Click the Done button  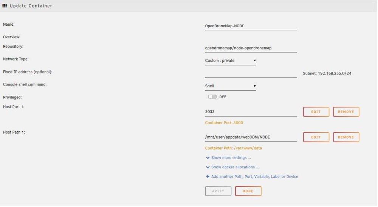(248, 191)
